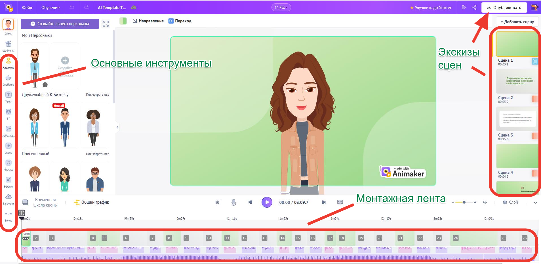Open the БГ background tool
Image resolution: width=541 pixels, height=264 pixels.
pos(8,114)
